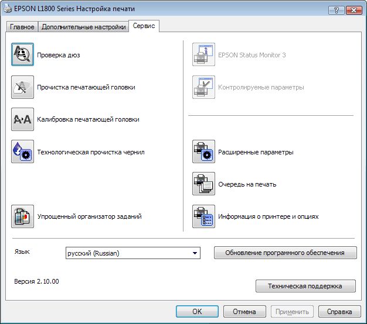Click the EPSON Status Monitor 3 icon
The width and height of the screenshot is (367, 324).
tap(203, 54)
